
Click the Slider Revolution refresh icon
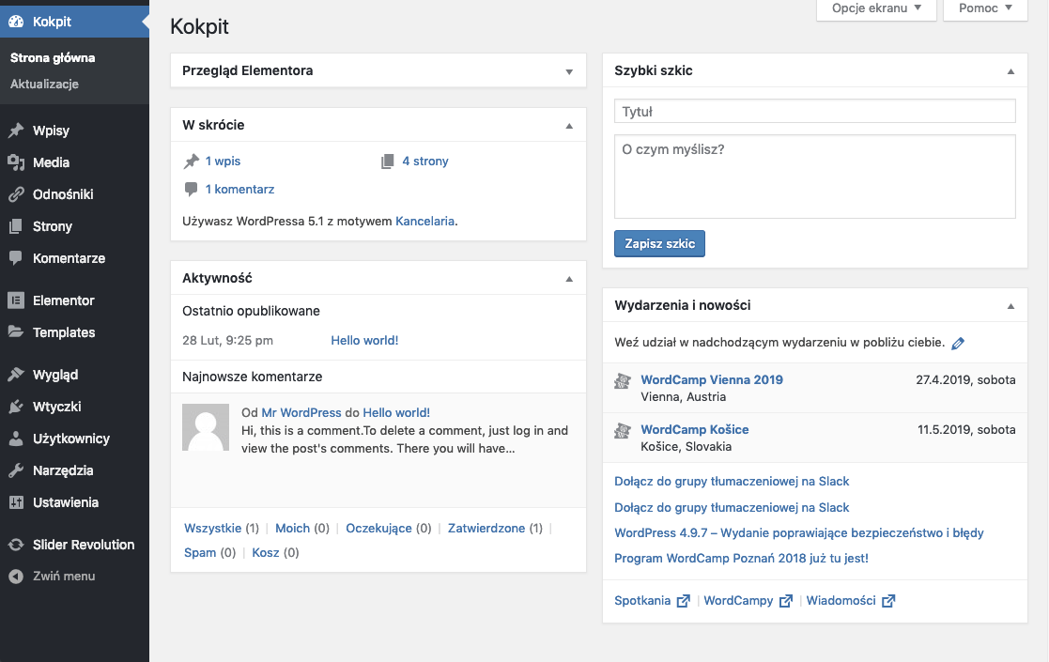[x=16, y=545]
